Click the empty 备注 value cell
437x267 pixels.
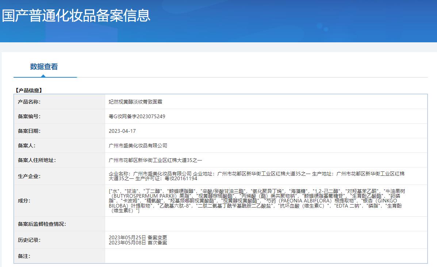266,256
